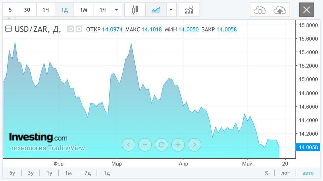Click the cloud download (load chart) icon

[260, 10]
